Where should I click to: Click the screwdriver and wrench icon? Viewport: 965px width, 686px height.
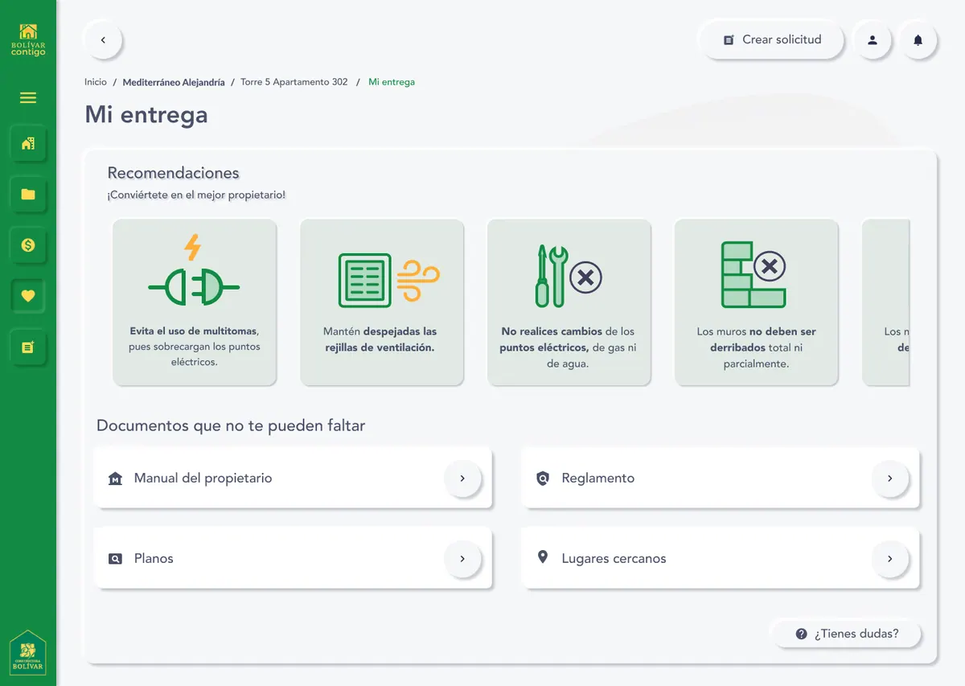click(x=569, y=277)
